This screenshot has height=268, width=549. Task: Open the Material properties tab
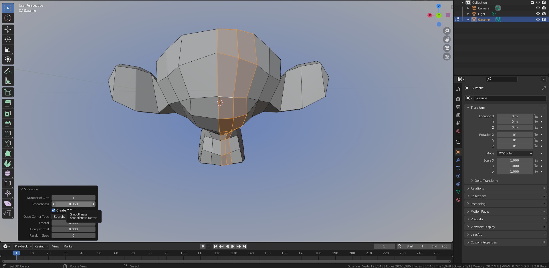pos(458,200)
